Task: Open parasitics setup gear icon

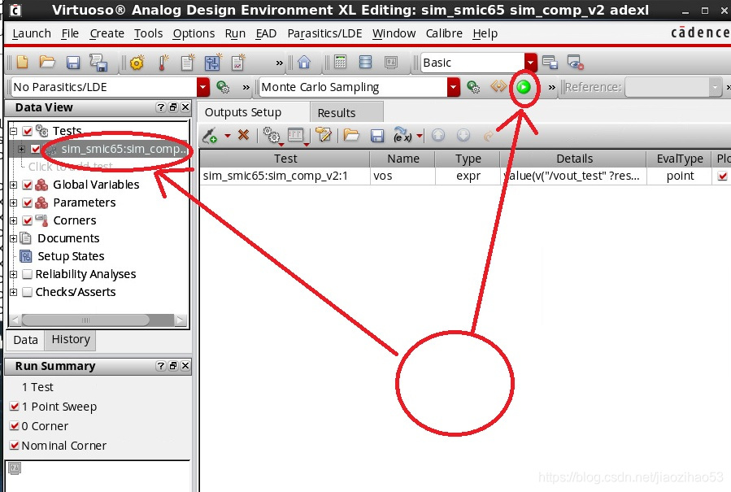Action: pyautogui.click(x=223, y=87)
